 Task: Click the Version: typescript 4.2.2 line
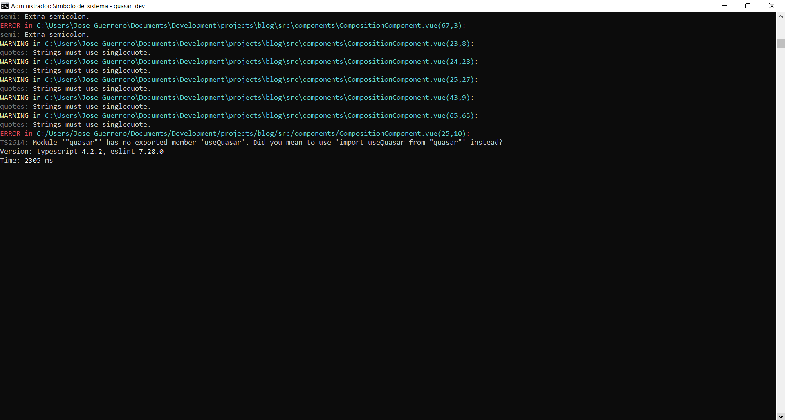[x=82, y=151]
